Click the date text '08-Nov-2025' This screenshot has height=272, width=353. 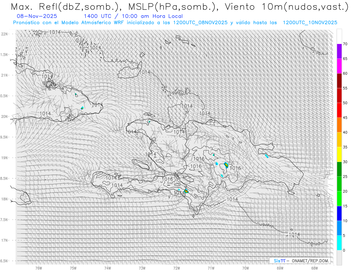37,16
